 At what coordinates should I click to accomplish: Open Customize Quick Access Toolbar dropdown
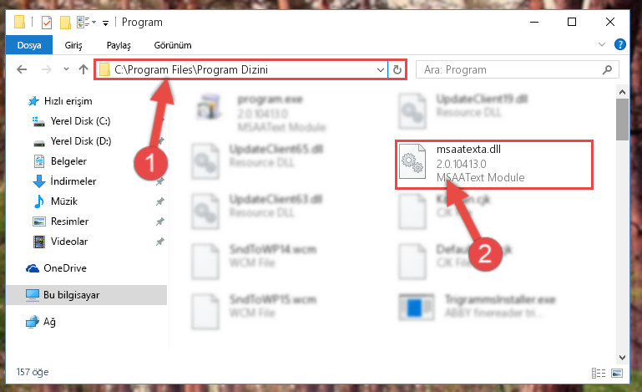click(106, 23)
